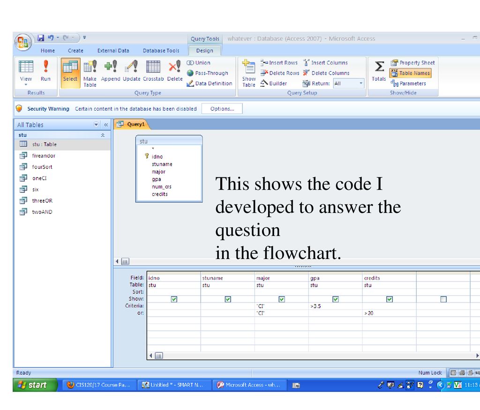Select Pass-Through query option
This screenshot has width=480, height=410.
point(208,73)
